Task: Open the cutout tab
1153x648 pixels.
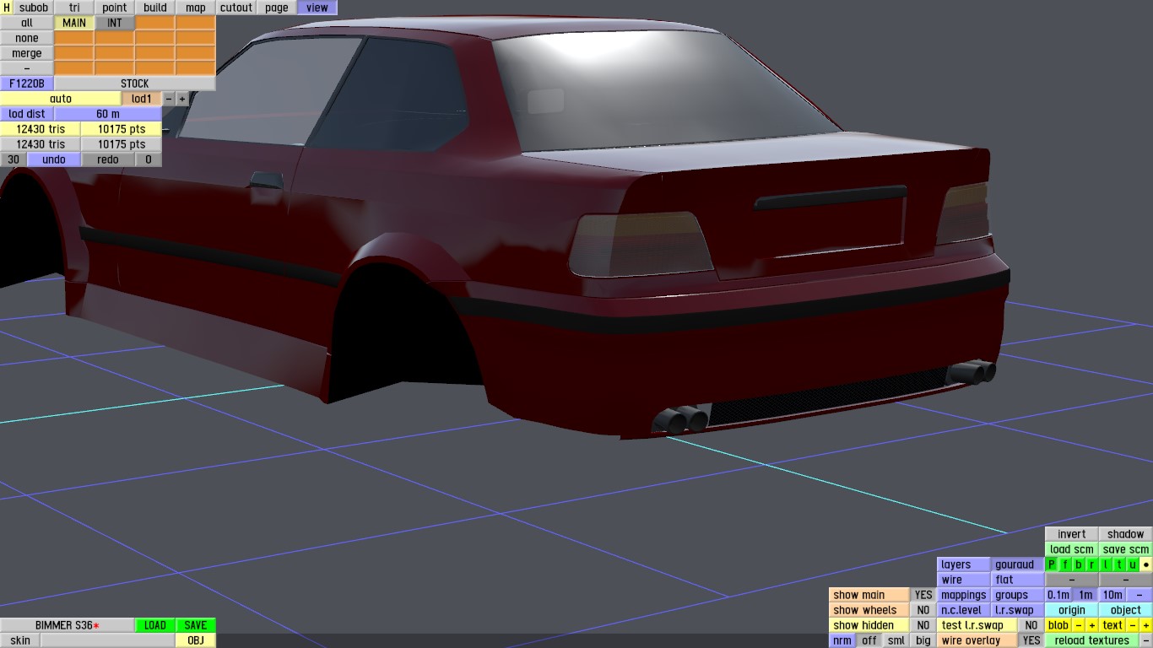Action: pos(236,8)
